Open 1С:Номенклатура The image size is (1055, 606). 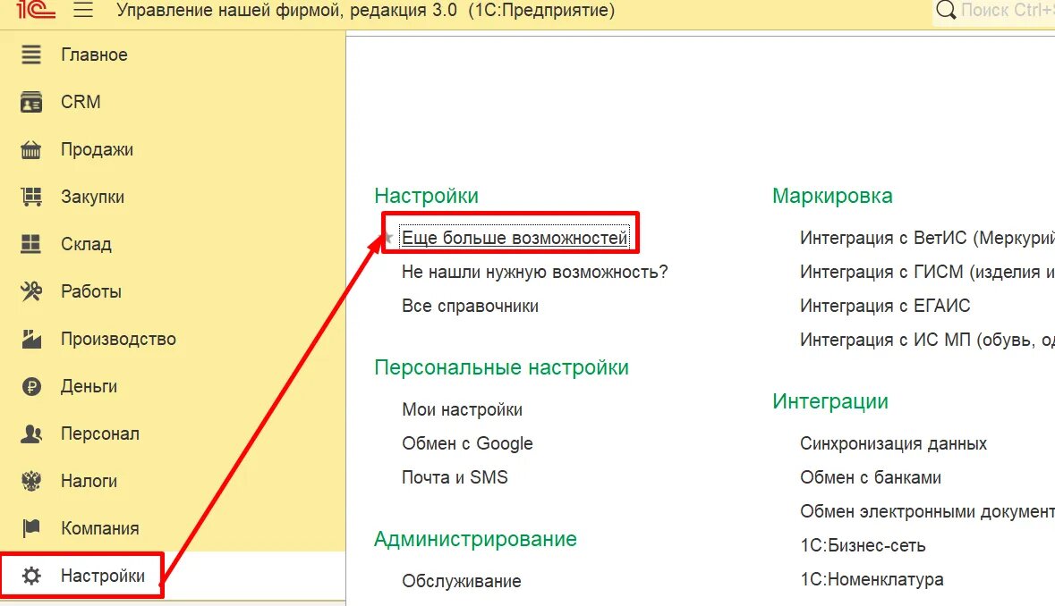[872, 580]
